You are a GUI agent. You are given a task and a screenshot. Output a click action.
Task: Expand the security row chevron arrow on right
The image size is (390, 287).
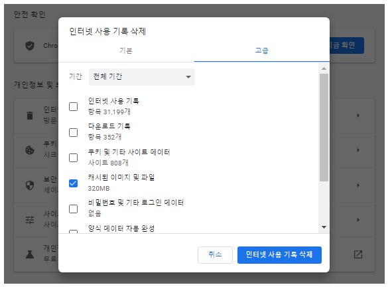tap(358, 185)
